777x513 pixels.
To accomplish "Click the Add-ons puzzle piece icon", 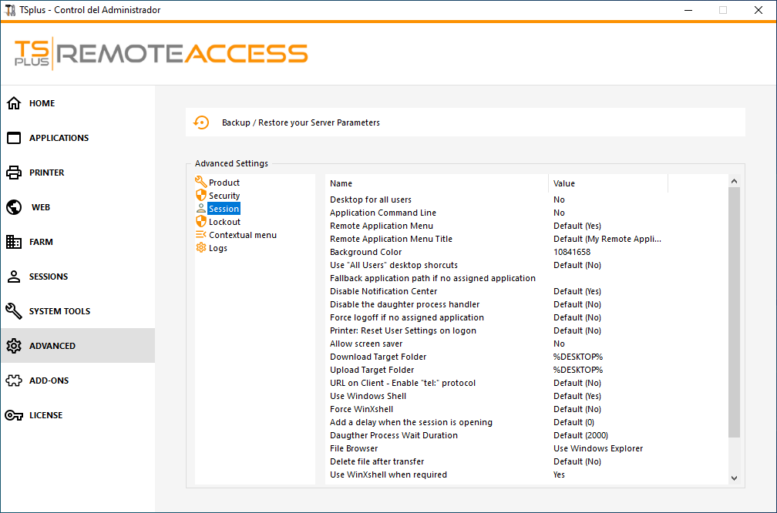I will (14, 381).
